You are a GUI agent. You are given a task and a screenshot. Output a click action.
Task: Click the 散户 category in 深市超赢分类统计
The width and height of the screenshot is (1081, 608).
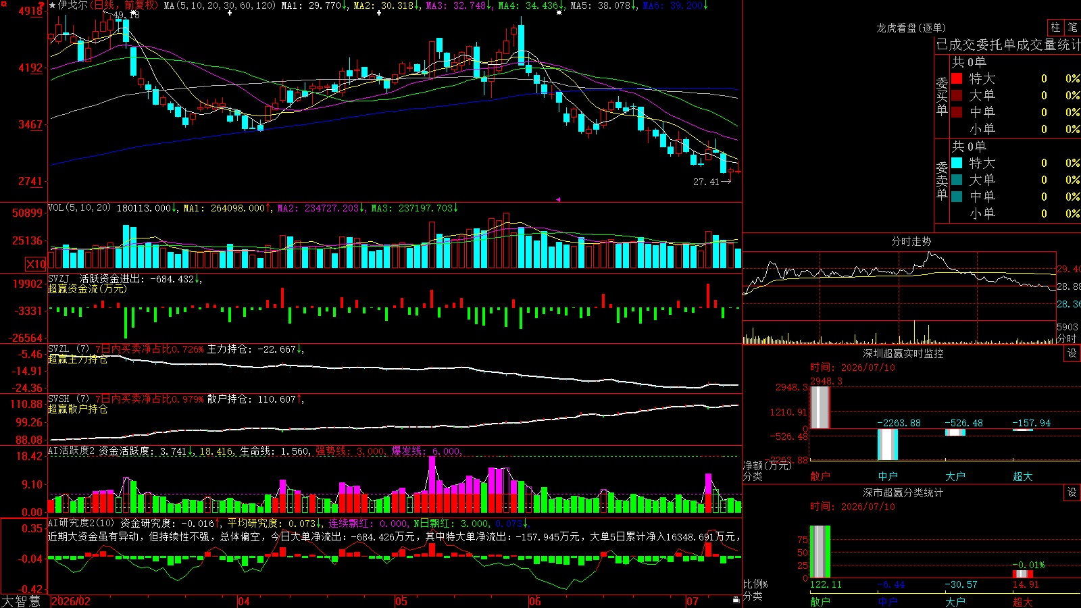click(820, 602)
